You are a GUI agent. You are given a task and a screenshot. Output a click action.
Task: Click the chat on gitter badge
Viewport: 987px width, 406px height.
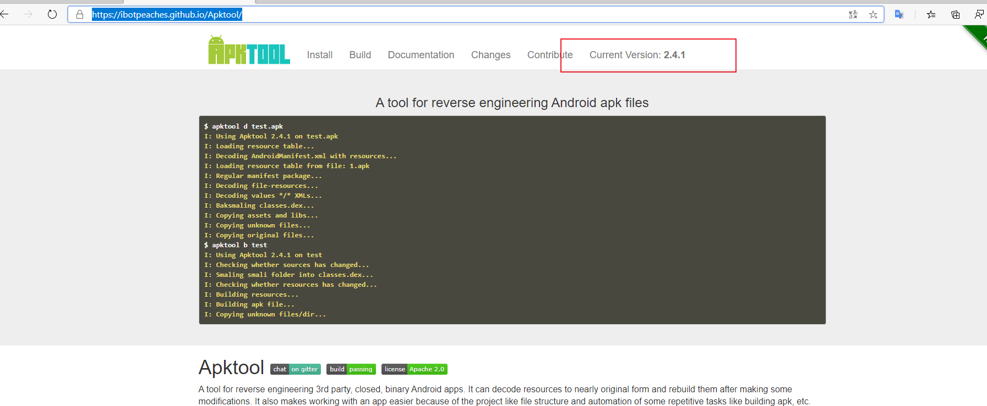click(x=296, y=369)
